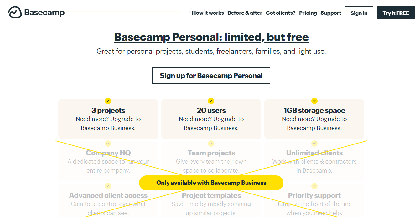Image resolution: width=420 pixels, height=217 pixels.
Task: Click the faded checkmark above Company HQ
Action: (108, 144)
